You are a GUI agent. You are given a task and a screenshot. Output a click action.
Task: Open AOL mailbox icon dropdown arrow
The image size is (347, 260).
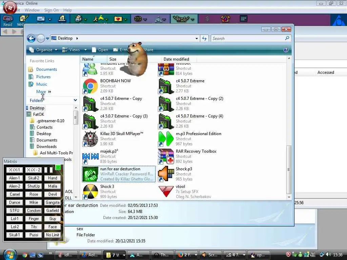coord(50,19)
